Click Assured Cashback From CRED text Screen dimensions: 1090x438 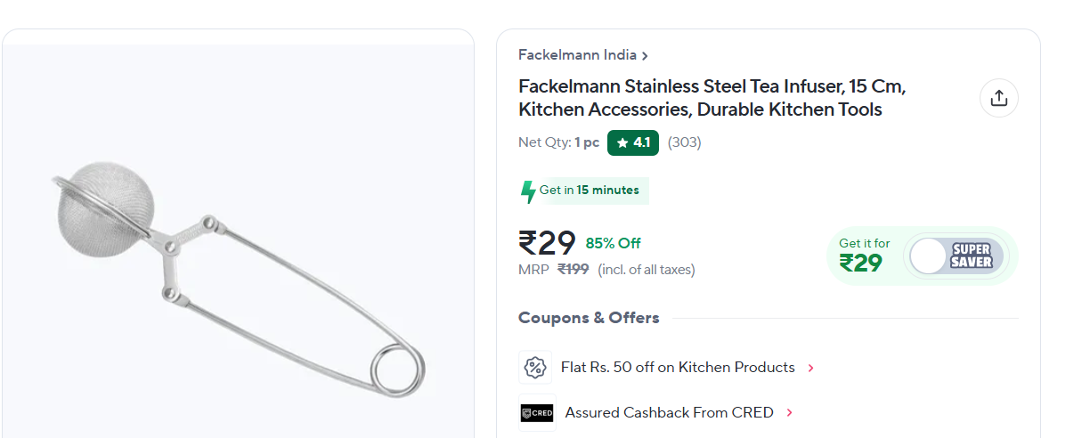point(669,413)
